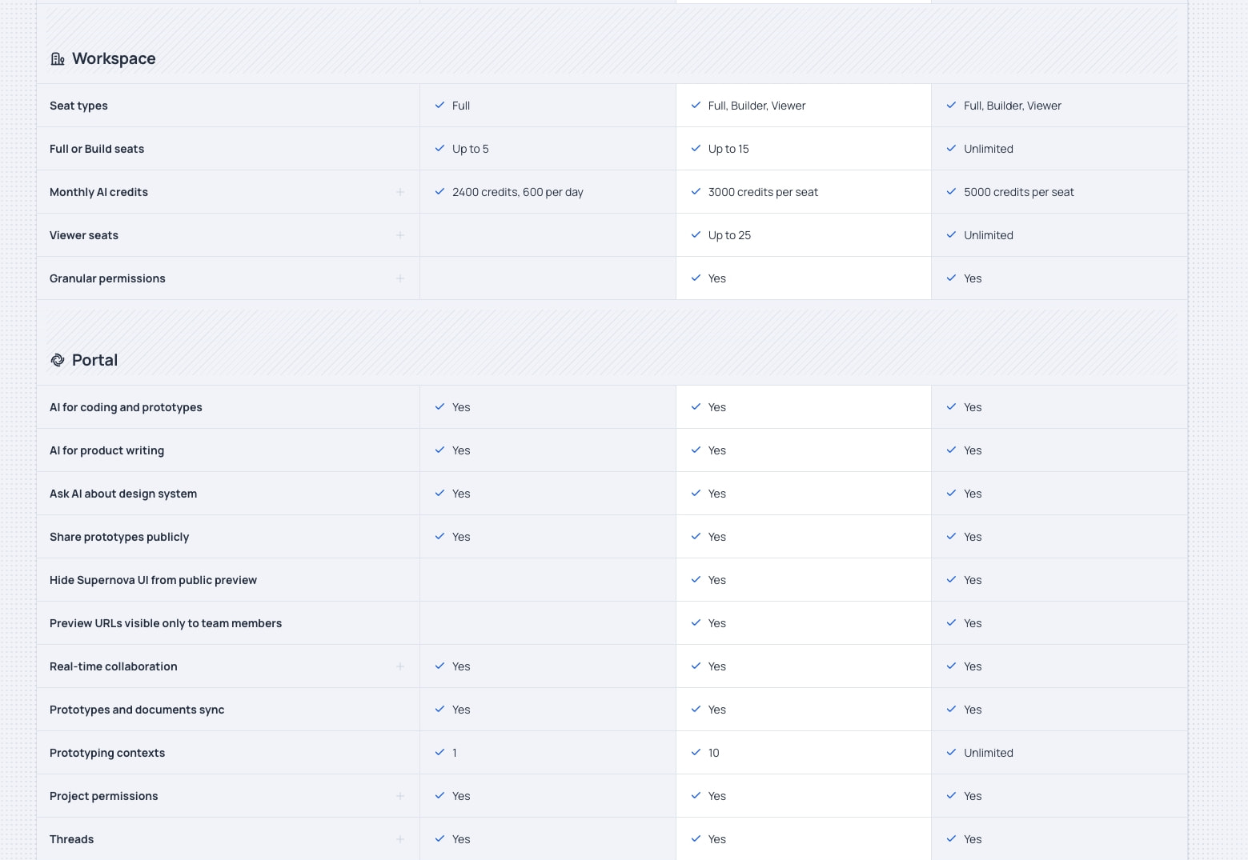Click the Granular permissions label
This screenshot has width=1248, height=860.
[107, 278]
